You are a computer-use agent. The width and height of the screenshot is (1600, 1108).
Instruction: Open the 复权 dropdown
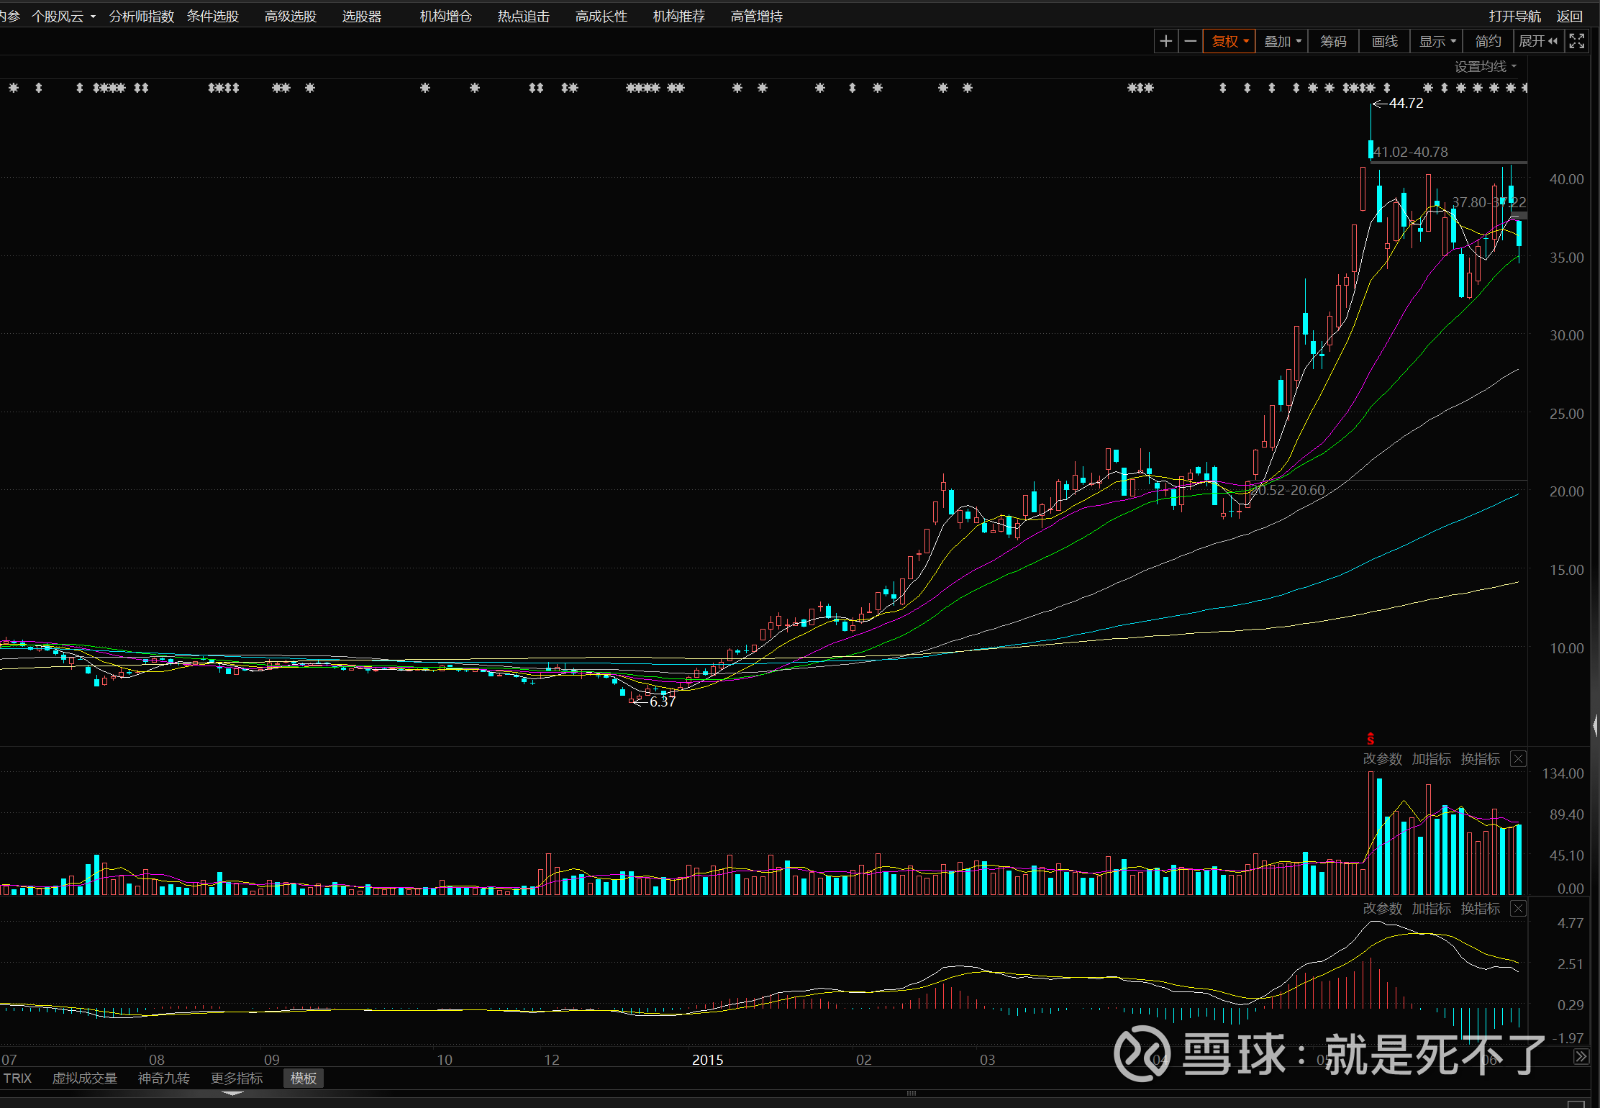pos(1229,42)
